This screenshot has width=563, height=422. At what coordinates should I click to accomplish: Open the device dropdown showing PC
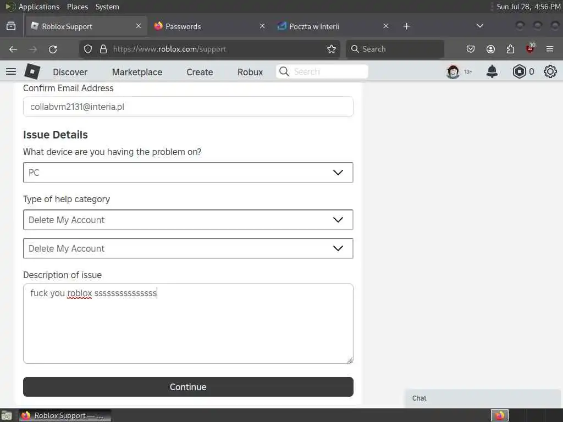188,173
